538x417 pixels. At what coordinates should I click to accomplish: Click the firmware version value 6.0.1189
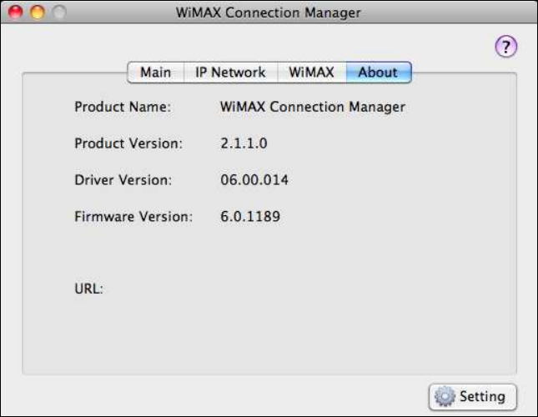(250, 216)
